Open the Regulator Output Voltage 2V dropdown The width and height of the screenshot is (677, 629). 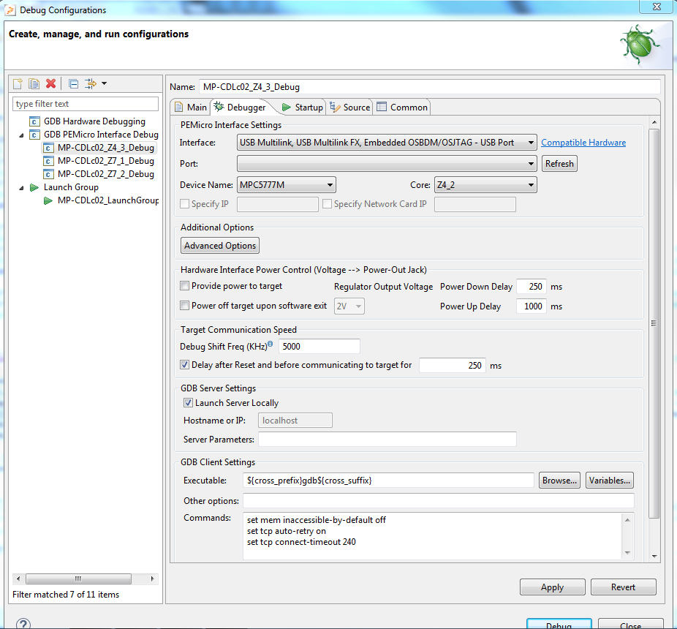point(349,306)
